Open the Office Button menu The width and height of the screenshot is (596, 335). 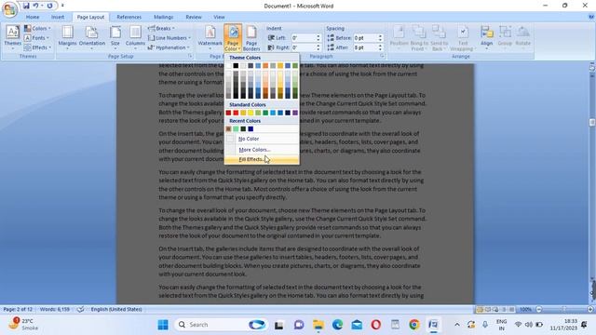tap(9, 9)
